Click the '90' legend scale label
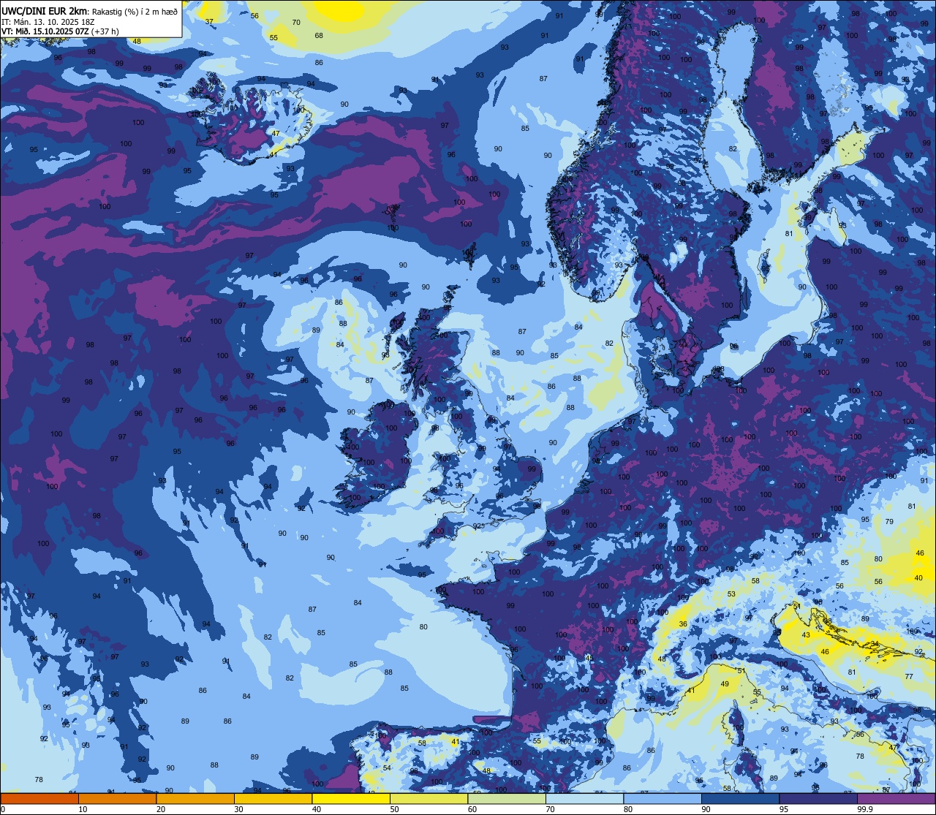The image size is (936, 815). (x=706, y=809)
